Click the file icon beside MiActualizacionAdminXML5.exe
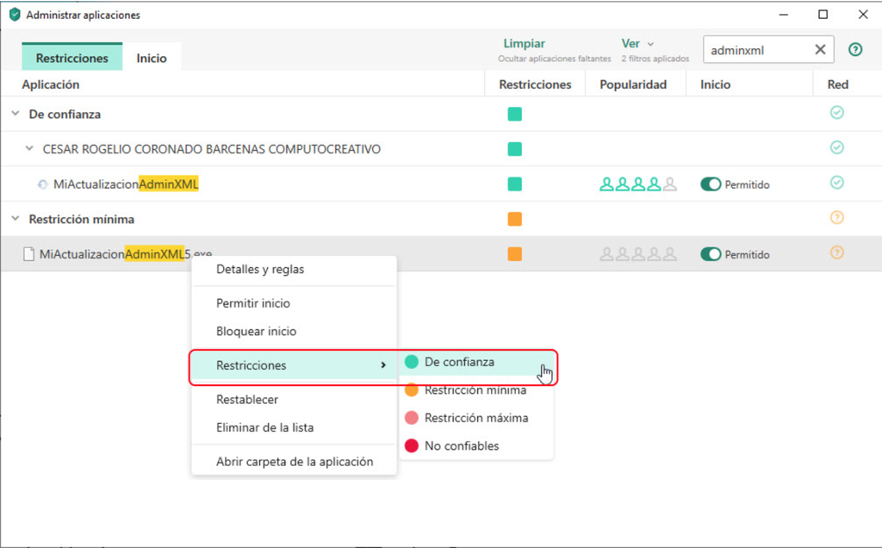The width and height of the screenshot is (882, 548). tap(28, 254)
